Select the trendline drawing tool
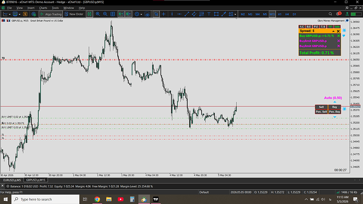This screenshot has height=204, width=363. pyautogui.click(x=187, y=14)
